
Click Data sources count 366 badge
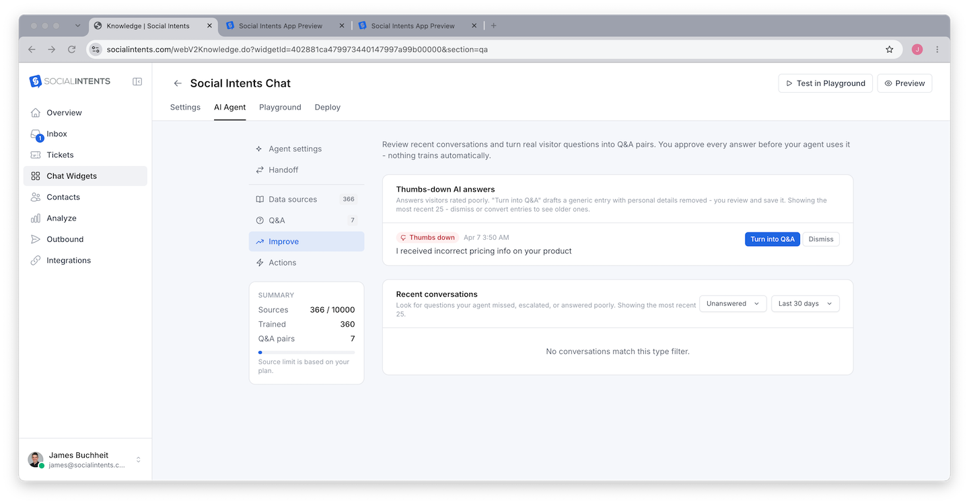[x=348, y=200]
